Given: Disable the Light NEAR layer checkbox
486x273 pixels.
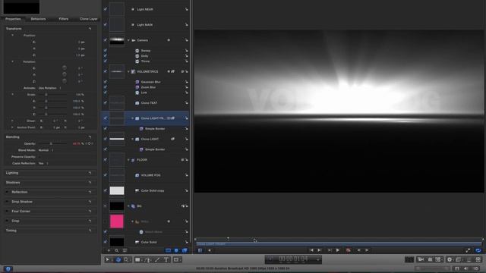Looking at the screenshot, I should click(106, 9).
